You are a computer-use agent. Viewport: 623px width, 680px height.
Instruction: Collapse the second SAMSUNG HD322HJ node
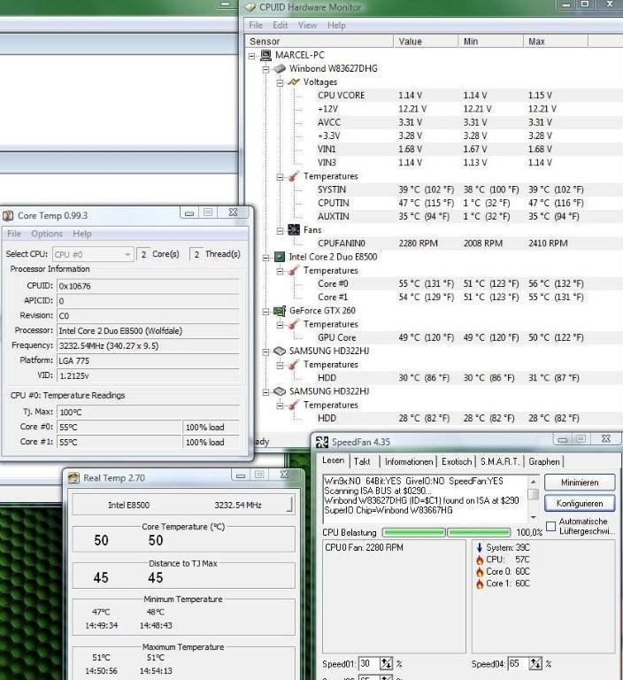coord(265,391)
